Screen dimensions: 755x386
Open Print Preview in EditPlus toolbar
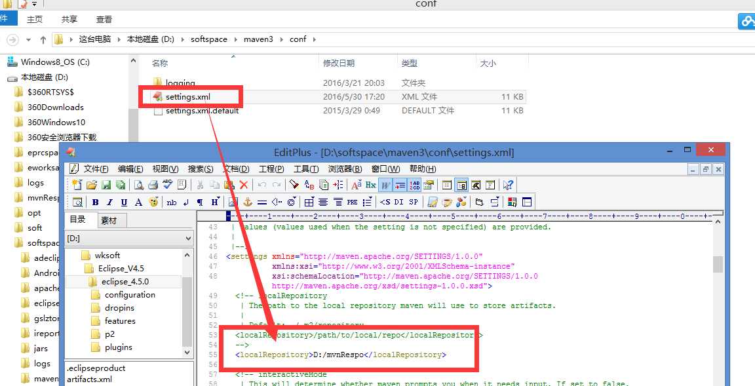pos(139,185)
